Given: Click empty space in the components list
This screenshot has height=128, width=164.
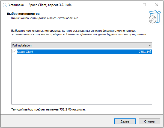Looking at the screenshot, I should coord(82,79).
